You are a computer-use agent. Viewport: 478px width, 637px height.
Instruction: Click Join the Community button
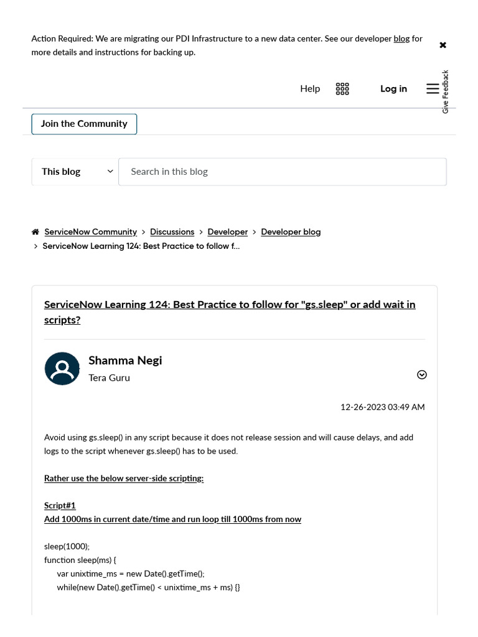(84, 124)
